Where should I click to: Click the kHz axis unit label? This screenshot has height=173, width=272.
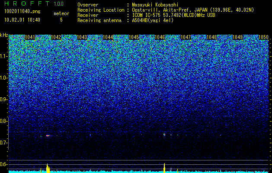(4, 35)
